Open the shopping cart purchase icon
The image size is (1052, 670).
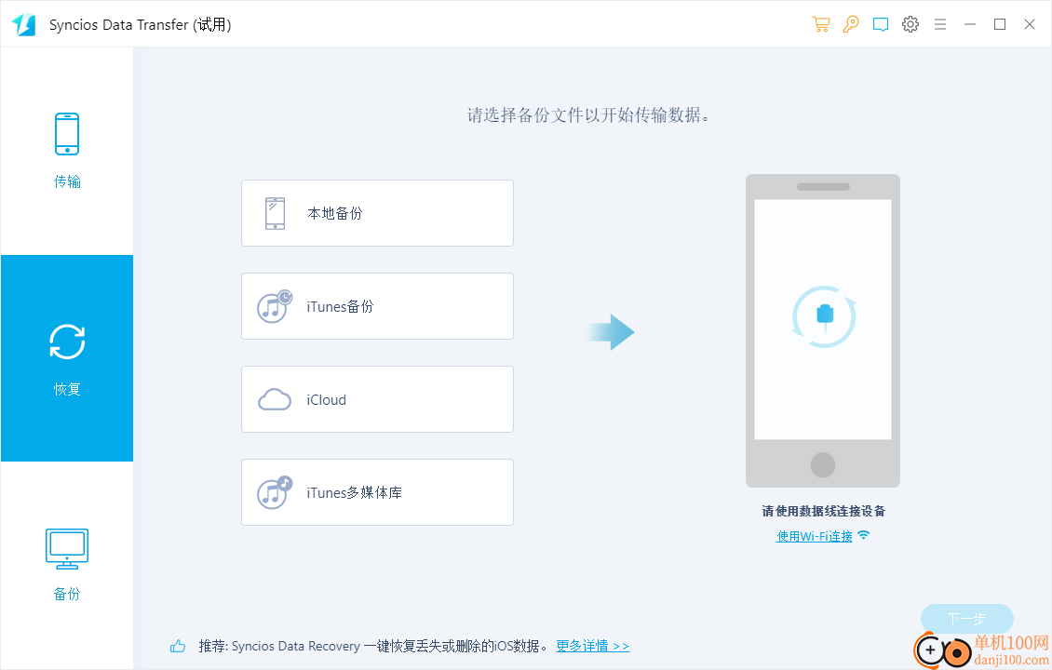click(x=820, y=24)
